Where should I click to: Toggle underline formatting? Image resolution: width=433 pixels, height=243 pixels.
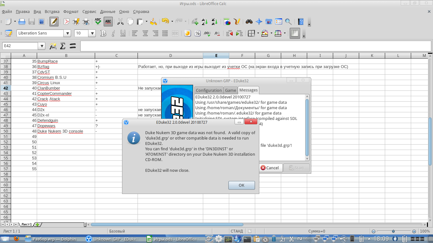[x=123, y=33]
